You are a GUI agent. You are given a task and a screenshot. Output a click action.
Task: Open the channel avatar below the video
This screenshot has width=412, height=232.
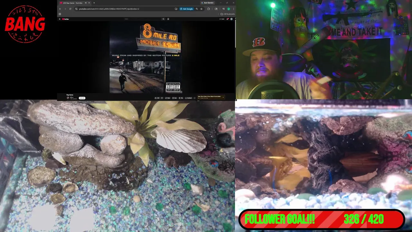point(68,98)
